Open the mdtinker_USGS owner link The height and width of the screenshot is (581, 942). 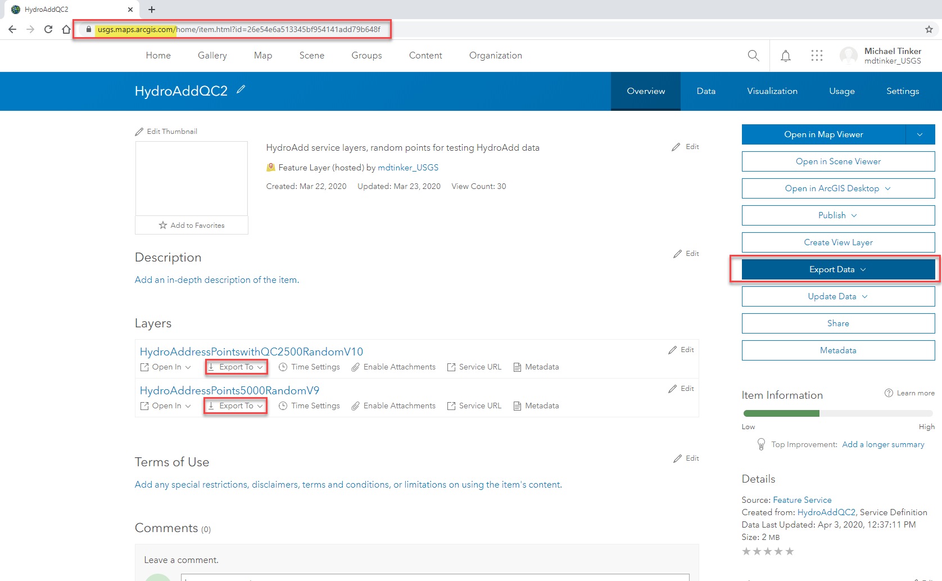408,168
